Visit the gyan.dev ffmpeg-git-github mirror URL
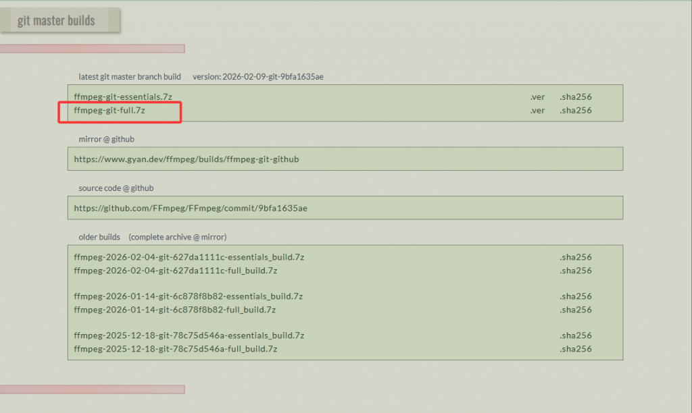This screenshot has width=692, height=413. (187, 159)
